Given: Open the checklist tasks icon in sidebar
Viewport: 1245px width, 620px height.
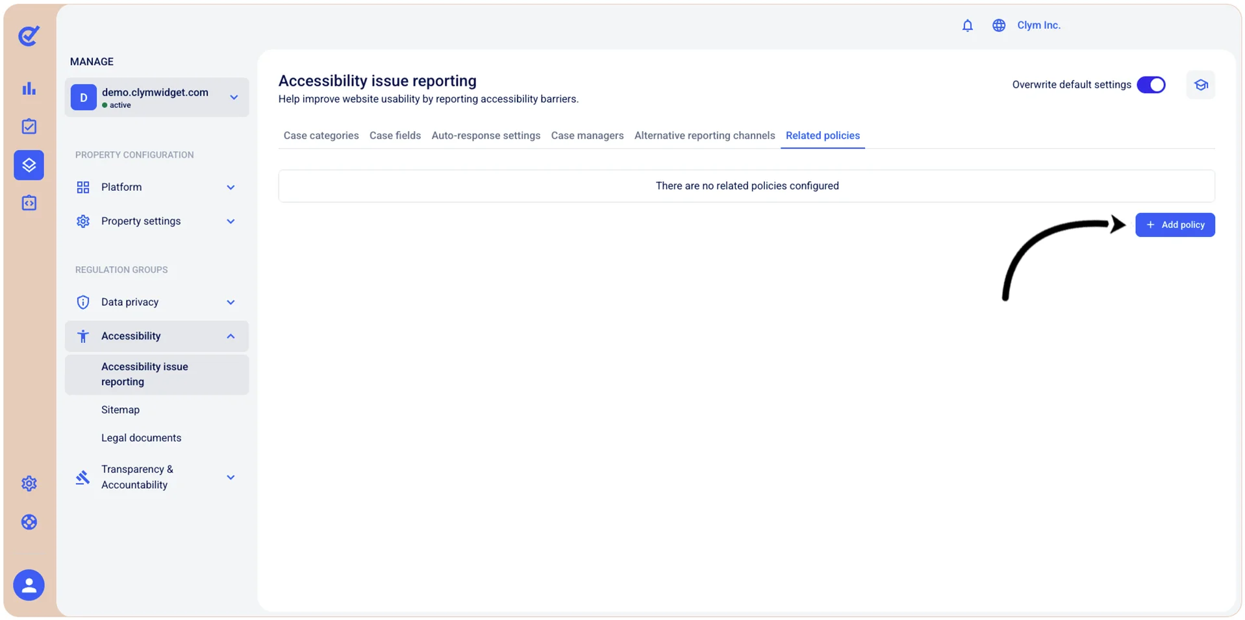Looking at the screenshot, I should click(29, 126).
